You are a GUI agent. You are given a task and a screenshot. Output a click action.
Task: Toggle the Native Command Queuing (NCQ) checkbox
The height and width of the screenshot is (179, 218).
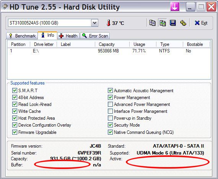tap(110, 132)
